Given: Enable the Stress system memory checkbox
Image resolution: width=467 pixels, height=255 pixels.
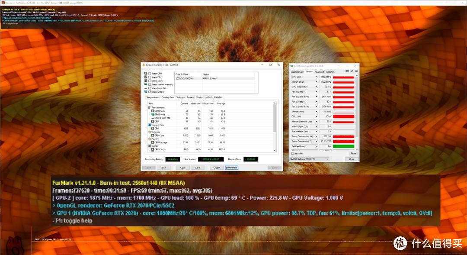Looking at the screenshot, I should [150, 84].
